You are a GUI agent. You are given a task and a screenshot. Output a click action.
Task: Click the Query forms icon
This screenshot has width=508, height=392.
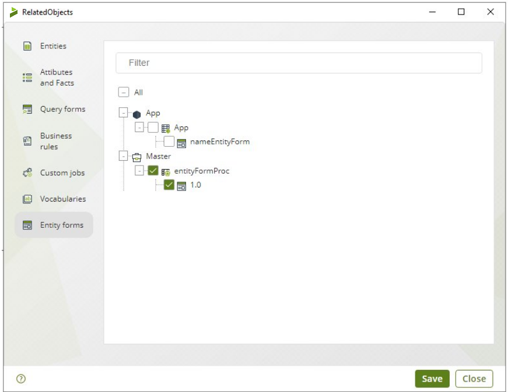[27, 110]
